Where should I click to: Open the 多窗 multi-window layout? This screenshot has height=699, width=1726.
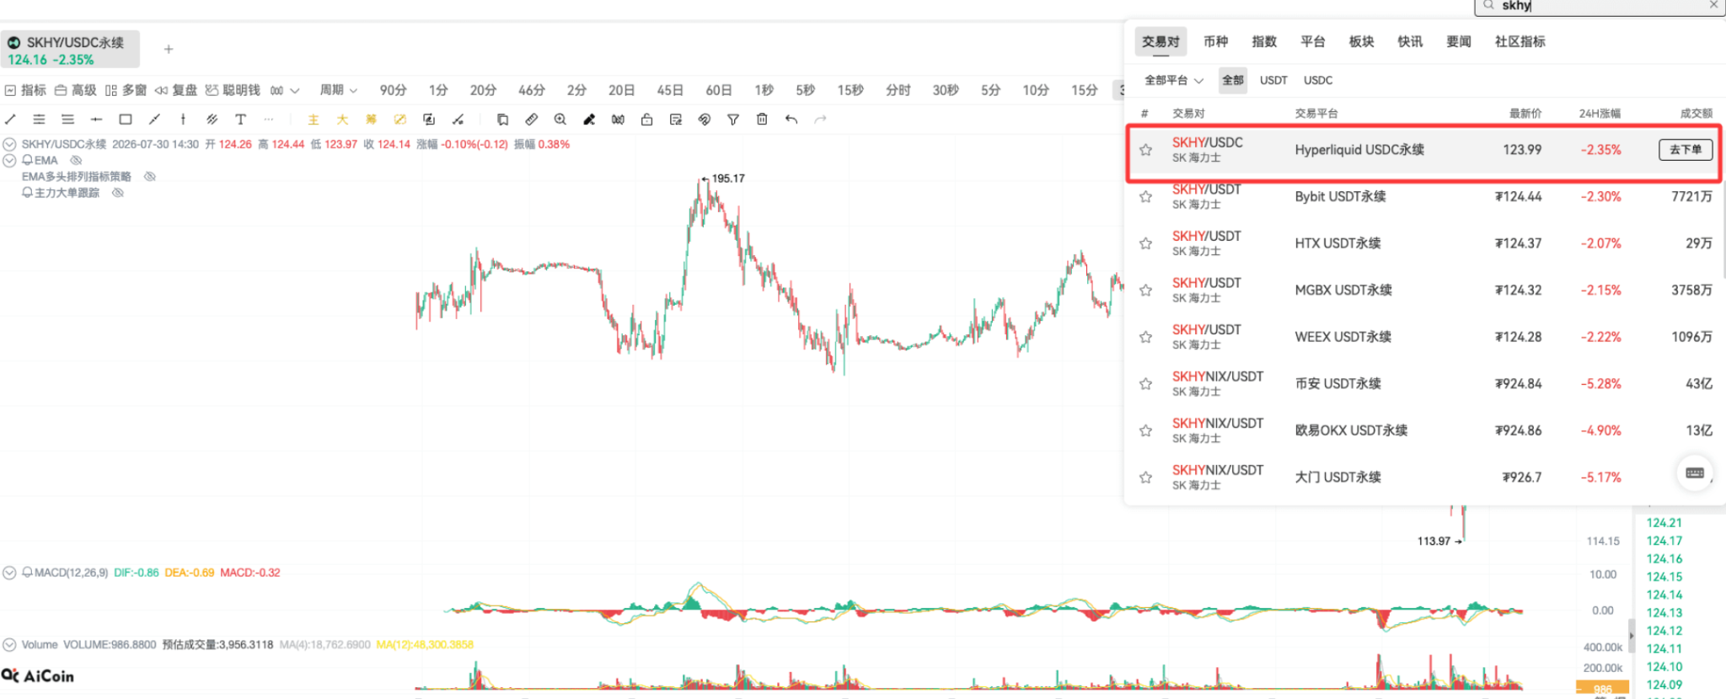[126, 90]
